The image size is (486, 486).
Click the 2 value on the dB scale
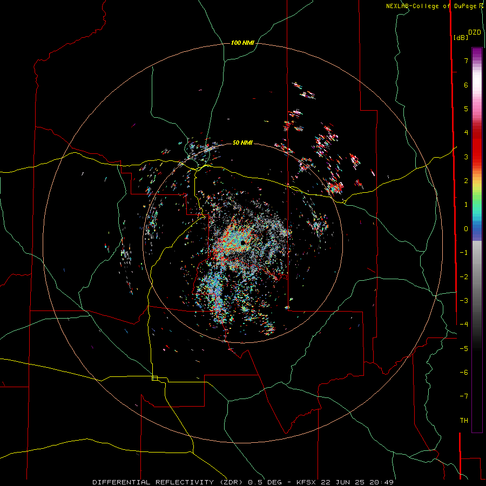click(466, 181)
